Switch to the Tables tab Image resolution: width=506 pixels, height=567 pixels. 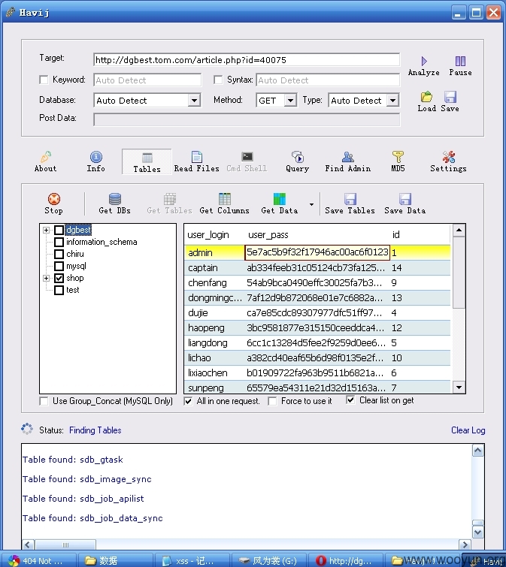point(147,161)
